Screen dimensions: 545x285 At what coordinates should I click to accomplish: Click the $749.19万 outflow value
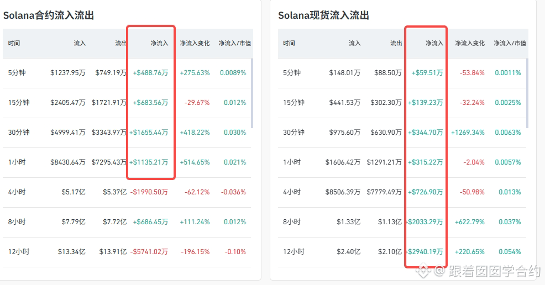pyautogui.click(x=111, y=73)
